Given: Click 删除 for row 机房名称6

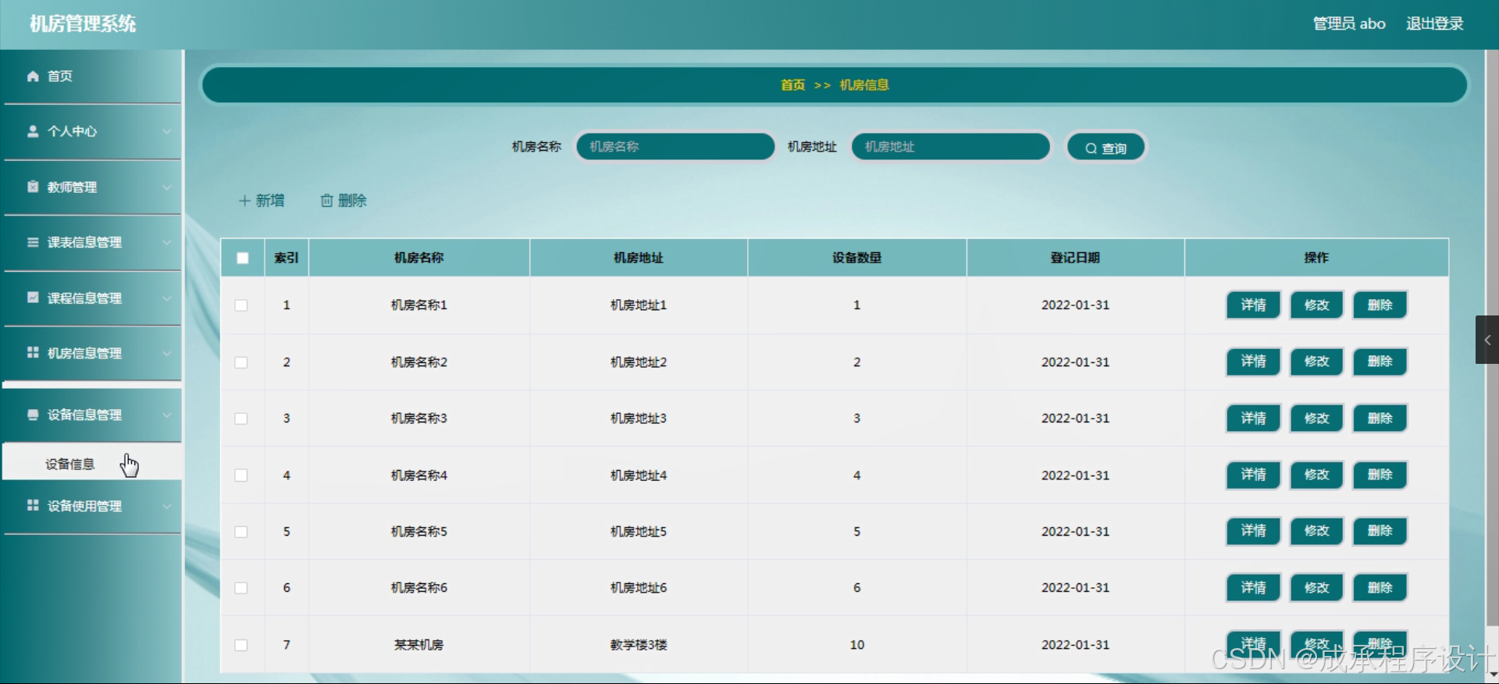Looking at the screenshot, I should pos(1380,587).
